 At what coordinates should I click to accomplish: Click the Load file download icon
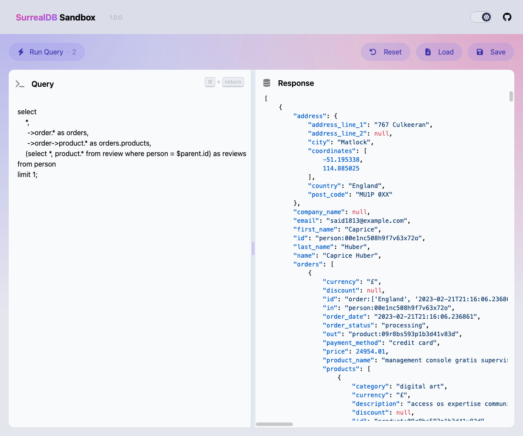[428, 52]
